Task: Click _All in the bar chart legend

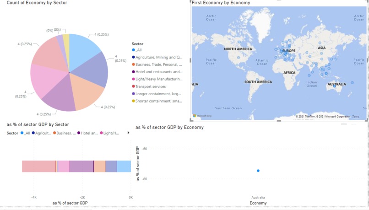Action: tap(25, 133)
